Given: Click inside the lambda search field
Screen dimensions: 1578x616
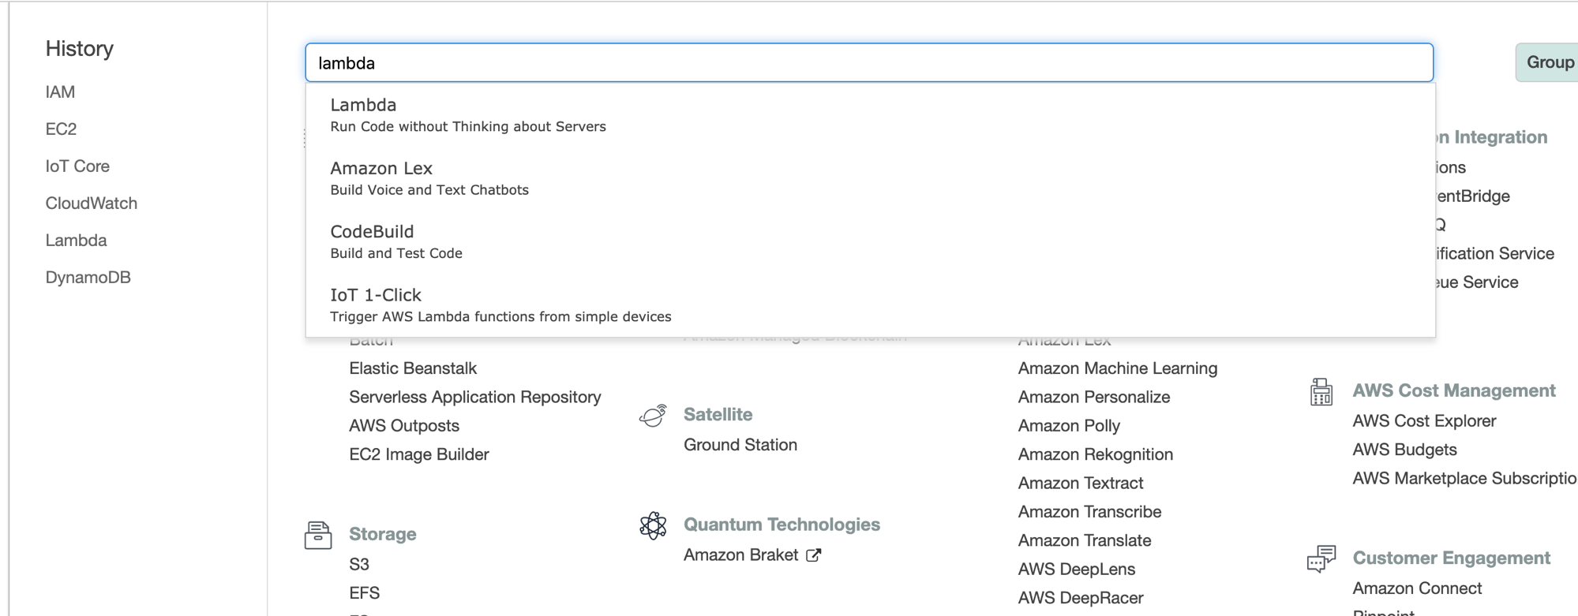Looking at the screenshot, I should 869,62.
